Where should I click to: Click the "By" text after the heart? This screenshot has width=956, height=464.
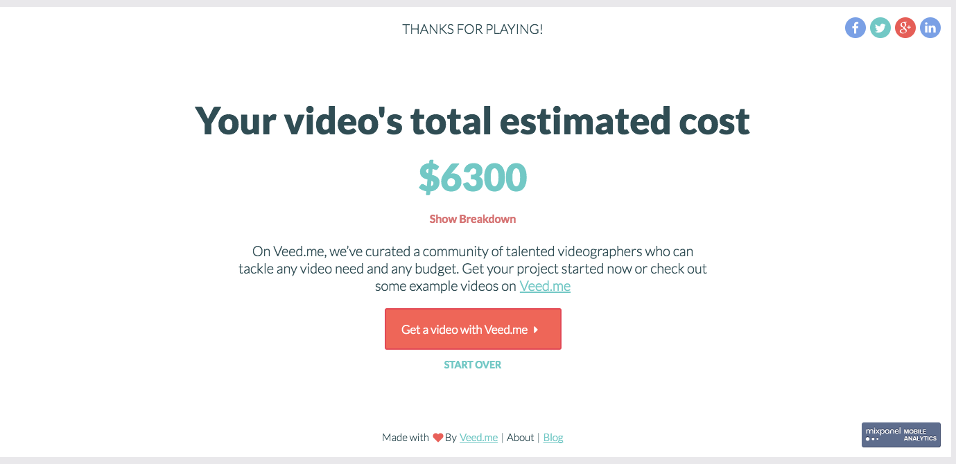pos(451,438)
